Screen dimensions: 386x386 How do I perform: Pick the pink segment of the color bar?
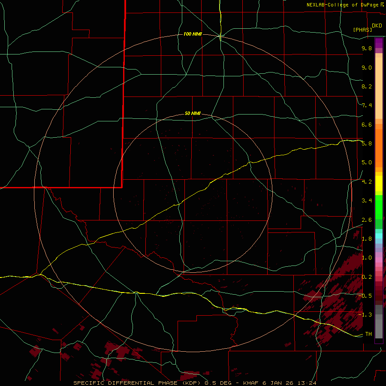pos(379,260)
